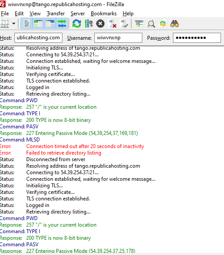
Task: Expand the Site Manager dropdown arrow
Action: click(x=14, y=24)
